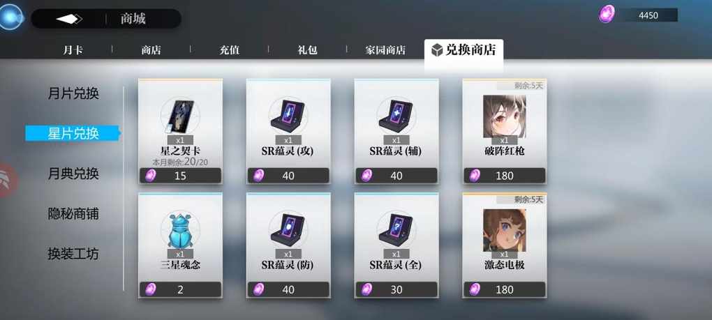Open the 破阵红枪 character portrait

pos(505,116)
